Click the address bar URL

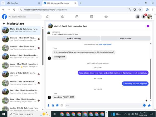pos(45,10)
